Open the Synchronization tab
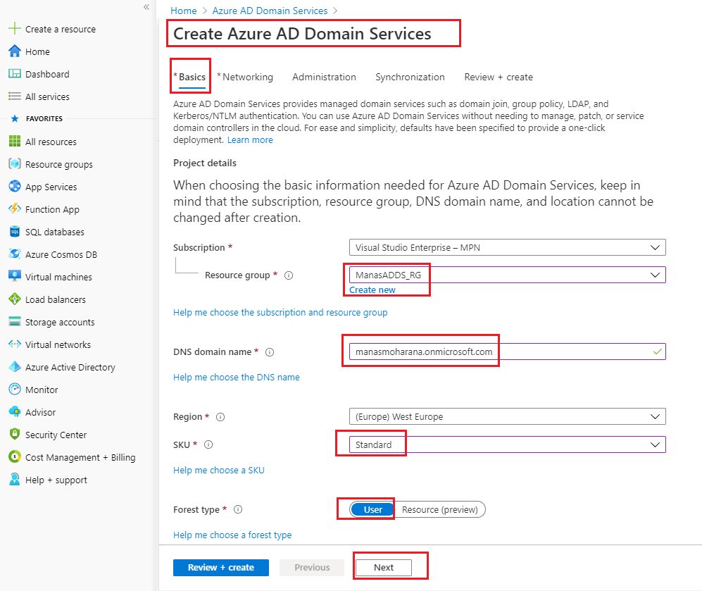Viewport: 702px width, 591px height. [410, 77]
